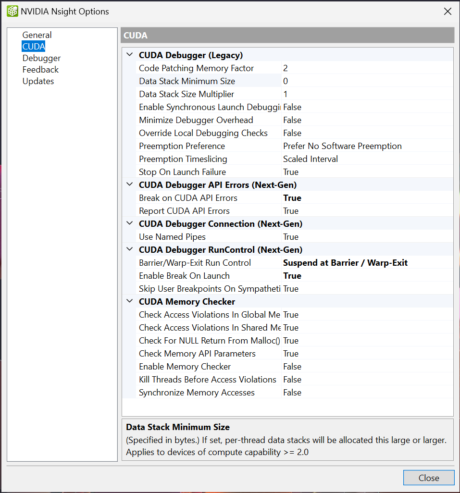The width and height of the screenshot is (460, 493).
Task: Select Report CUDA API Errors label
Action: point(184,210)
